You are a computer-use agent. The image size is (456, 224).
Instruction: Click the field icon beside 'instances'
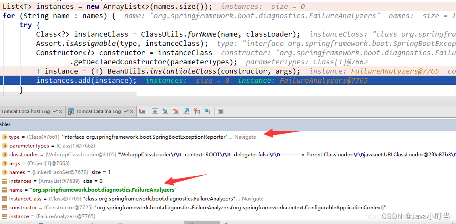tap(5, 181)
